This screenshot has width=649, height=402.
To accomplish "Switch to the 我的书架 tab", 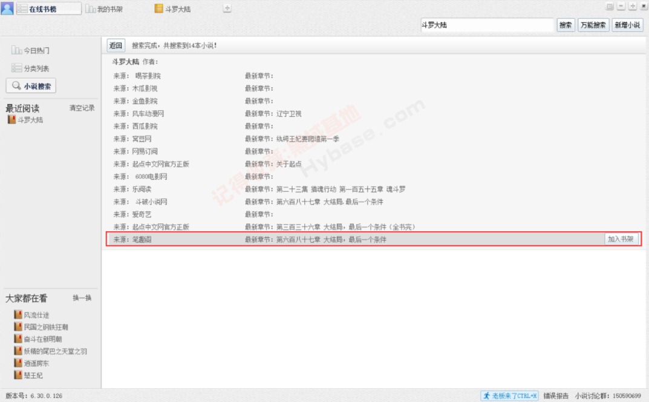I will point(104,8).
